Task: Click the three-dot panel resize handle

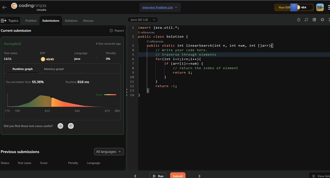Action: [x=127, y=92]
